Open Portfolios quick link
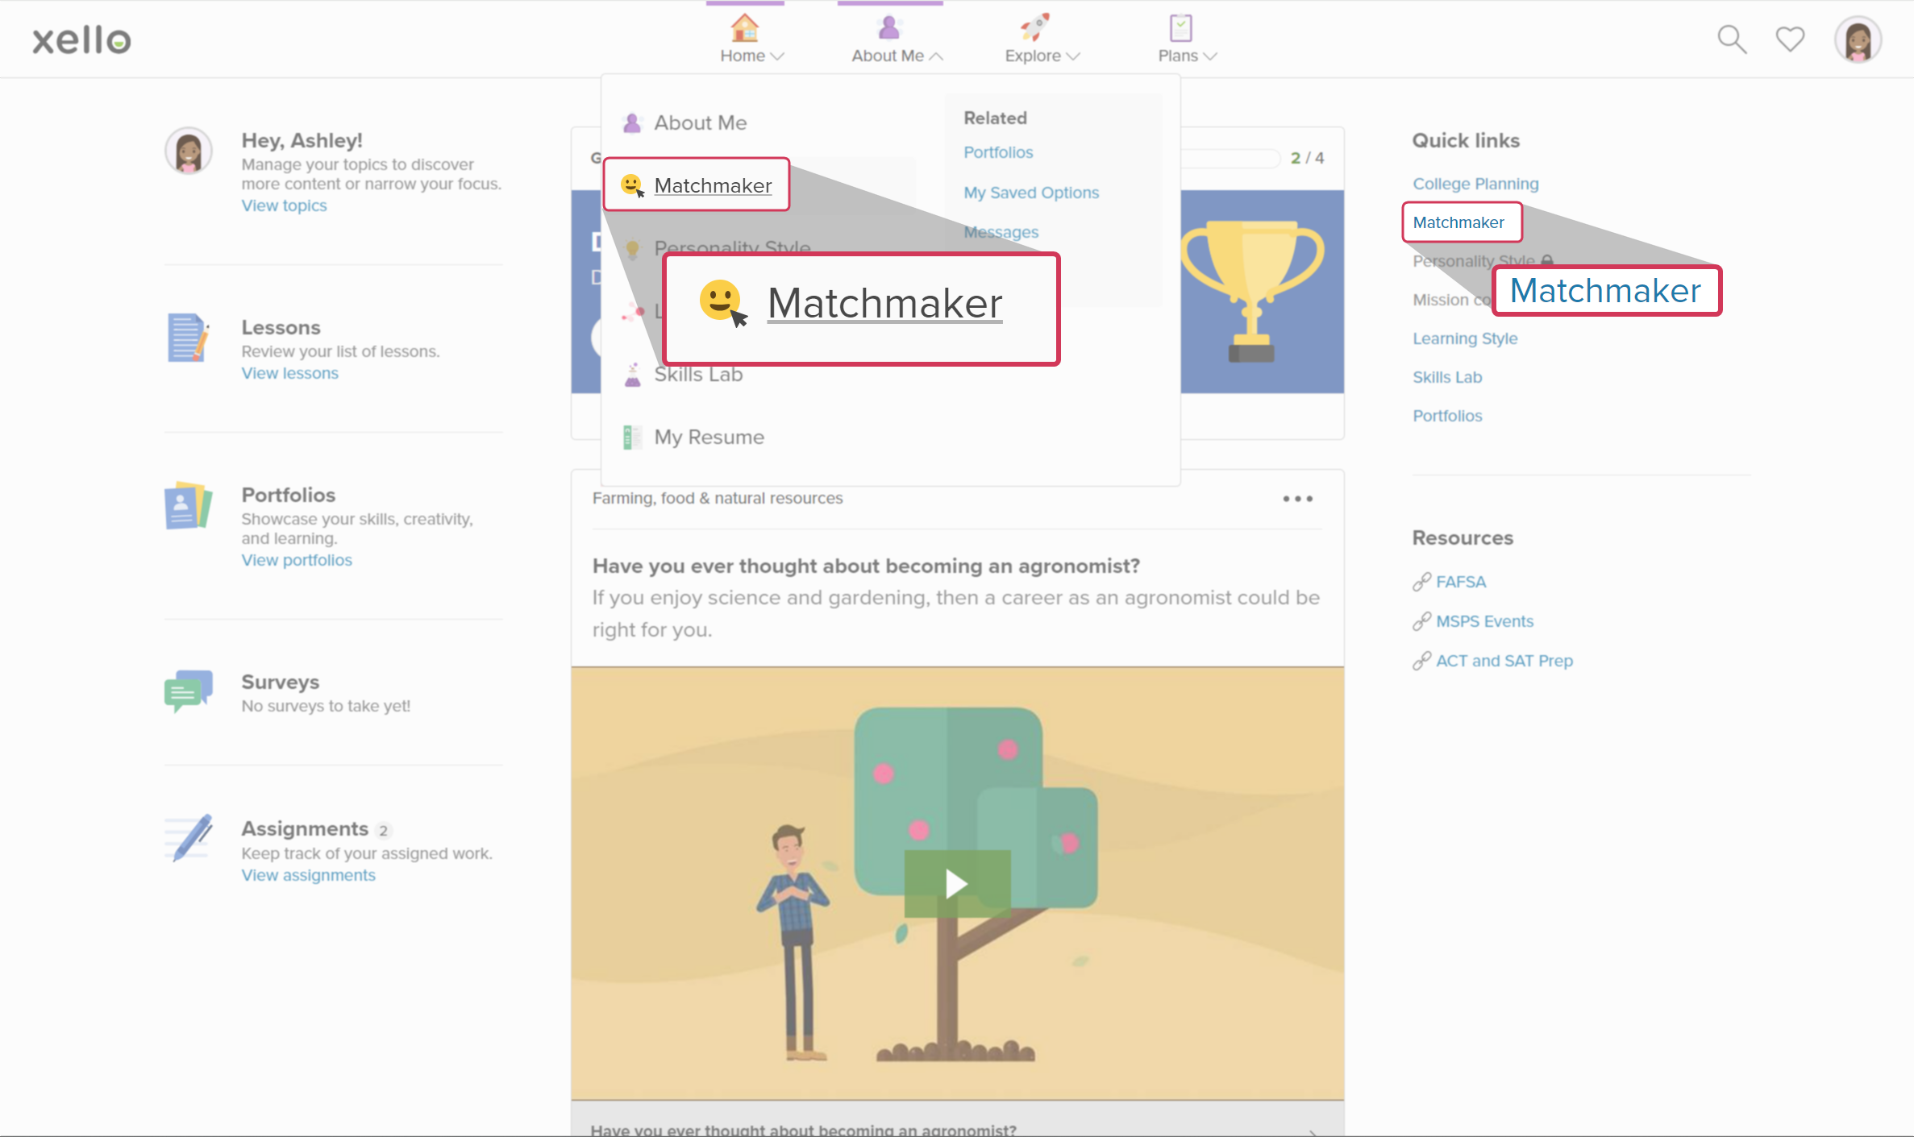The image size is (1914, 1137). [1447, 416]
